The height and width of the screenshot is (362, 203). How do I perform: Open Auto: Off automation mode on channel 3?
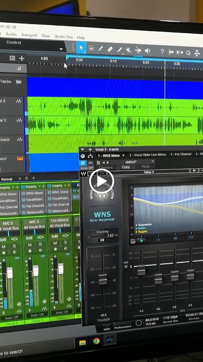[x=37, y=315]
